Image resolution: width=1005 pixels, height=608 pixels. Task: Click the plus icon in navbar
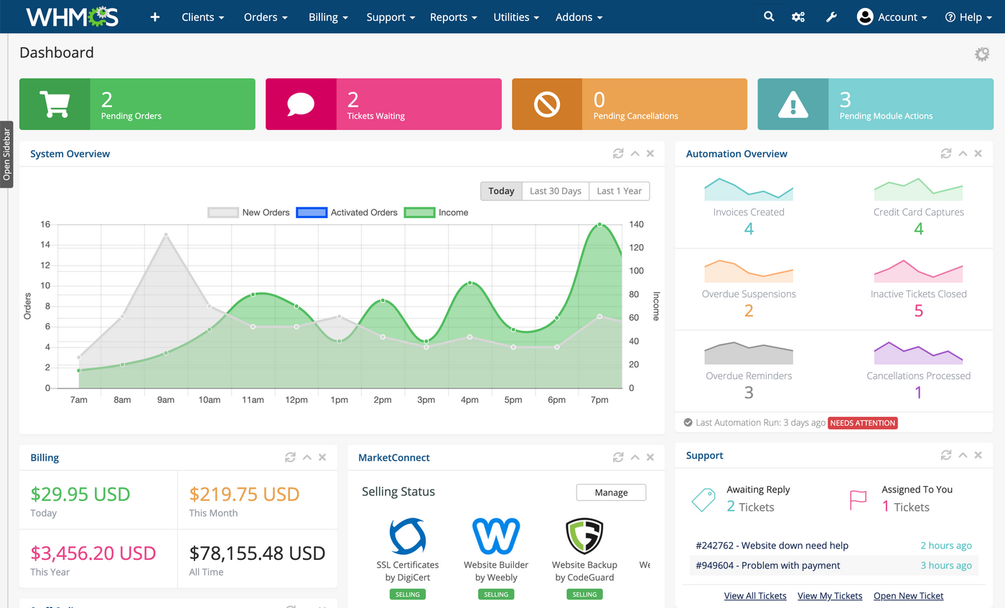[155, 17]
